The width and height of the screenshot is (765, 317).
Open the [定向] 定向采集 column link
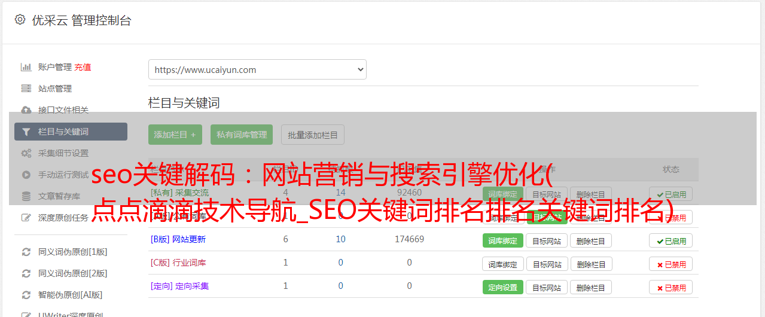click(179, 286)
